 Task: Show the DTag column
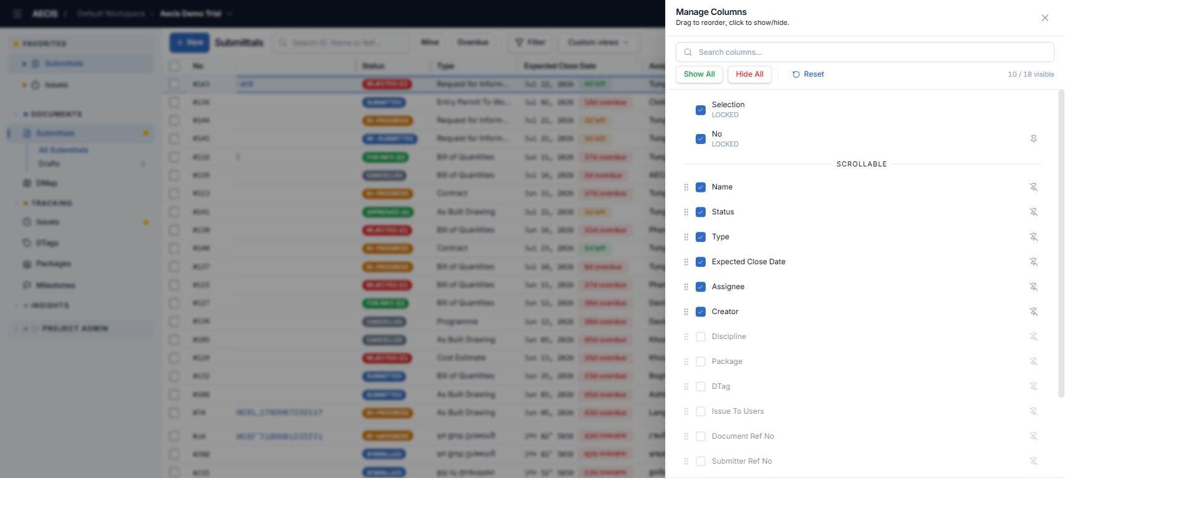tap(701, 386)
